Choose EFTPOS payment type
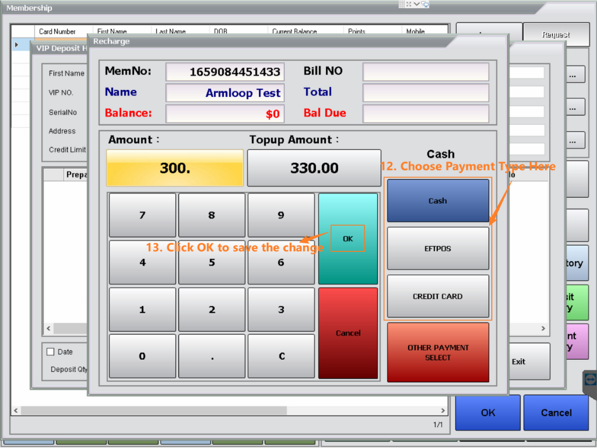 point(438,249)
